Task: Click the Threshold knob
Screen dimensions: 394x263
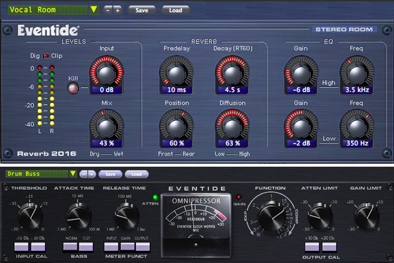Action: click(x=30, y=216)
